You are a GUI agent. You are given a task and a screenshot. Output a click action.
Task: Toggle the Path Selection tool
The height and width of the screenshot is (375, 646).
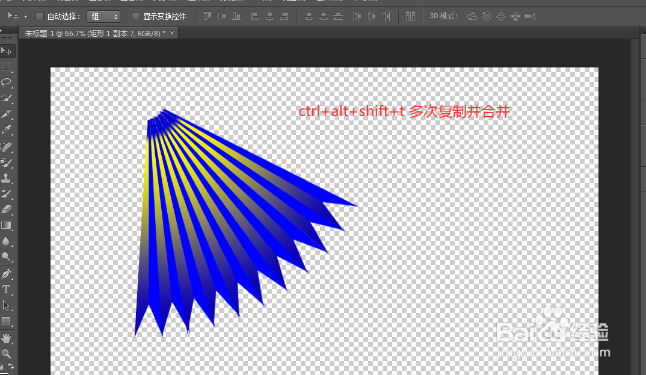click(x=7, y=305)
